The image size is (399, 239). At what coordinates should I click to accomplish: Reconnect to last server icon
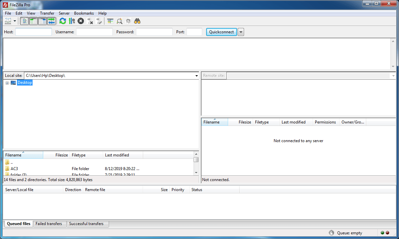tap(99, 21)
